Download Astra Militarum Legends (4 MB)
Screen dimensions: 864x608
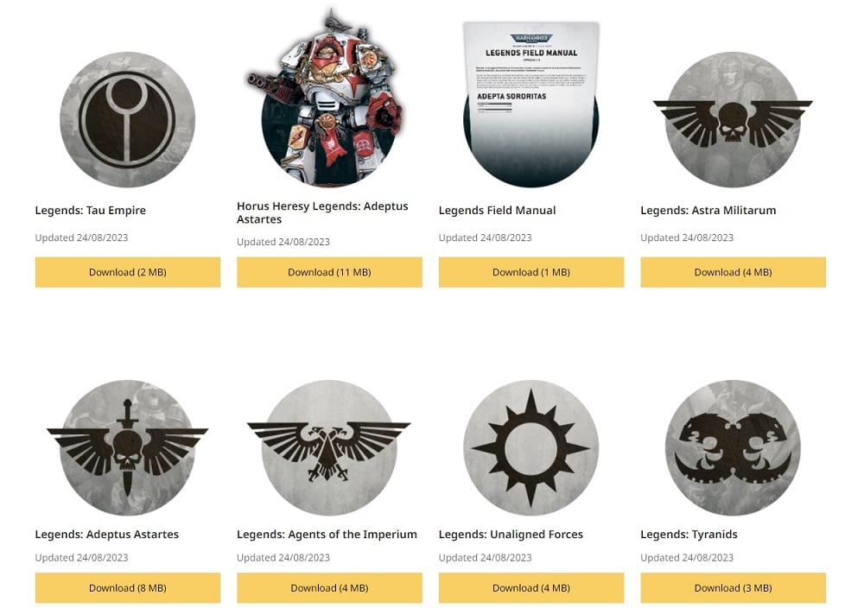click(x=733, y=272)
